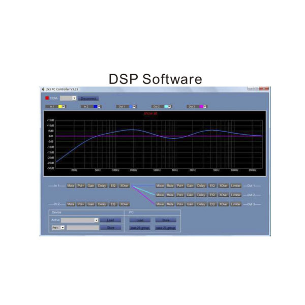Click 'load 20 group' in PC section

point(138,228)
